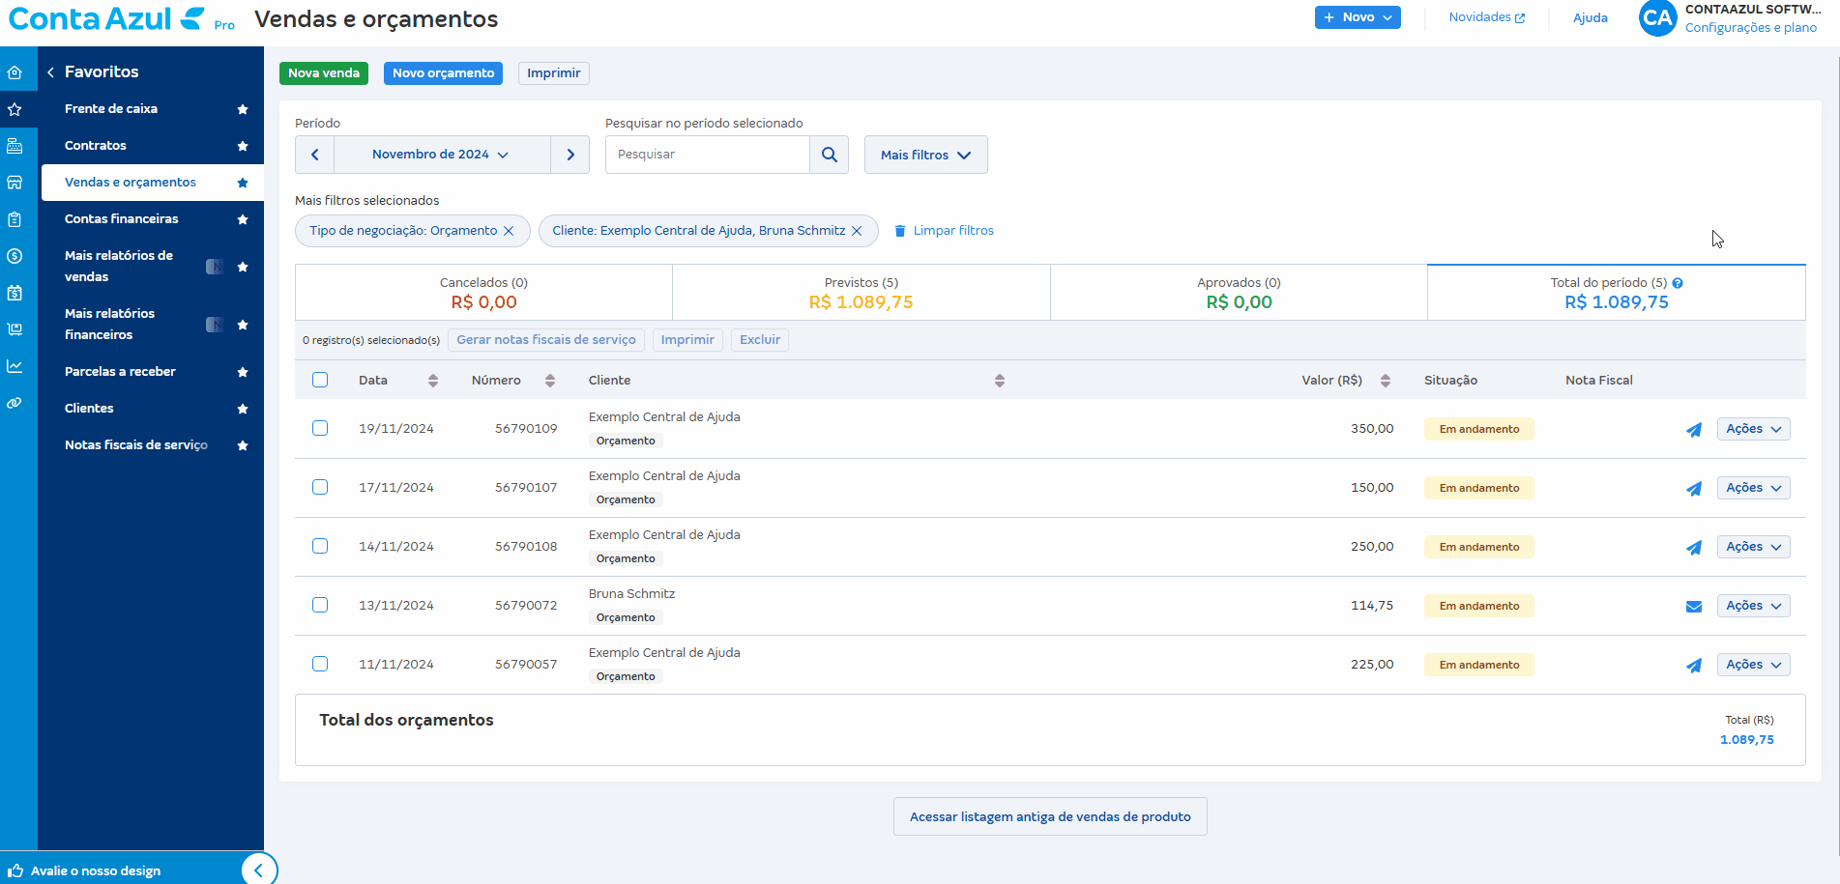
Task: Expand the Mais filtros dropdown
Action: 924,155
